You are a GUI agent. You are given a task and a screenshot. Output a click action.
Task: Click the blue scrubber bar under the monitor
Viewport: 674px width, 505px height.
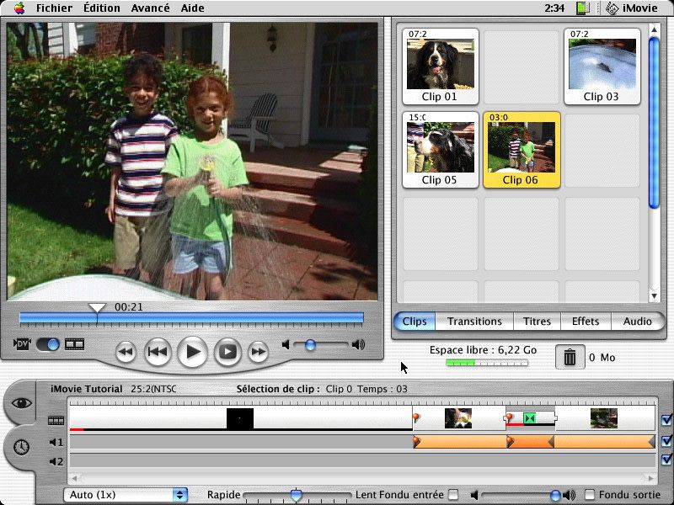192,318
